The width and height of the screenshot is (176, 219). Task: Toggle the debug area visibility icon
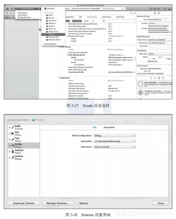click(169, 9)
